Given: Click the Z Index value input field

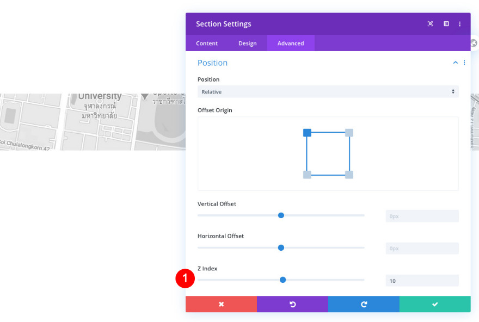Looking at the screenshot, I should (422, 281).
